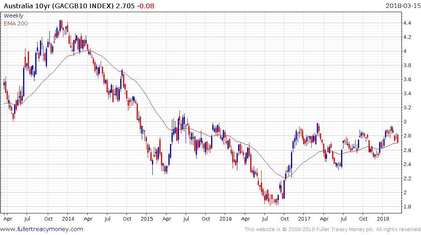Click the 2.2 y-axis label
The width and height of the screenshot is (421, 235).
tap(407, 178)
